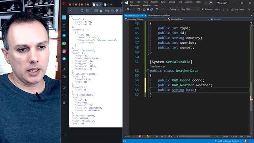Click the Opera speed dial grid icon

point(87,11)
